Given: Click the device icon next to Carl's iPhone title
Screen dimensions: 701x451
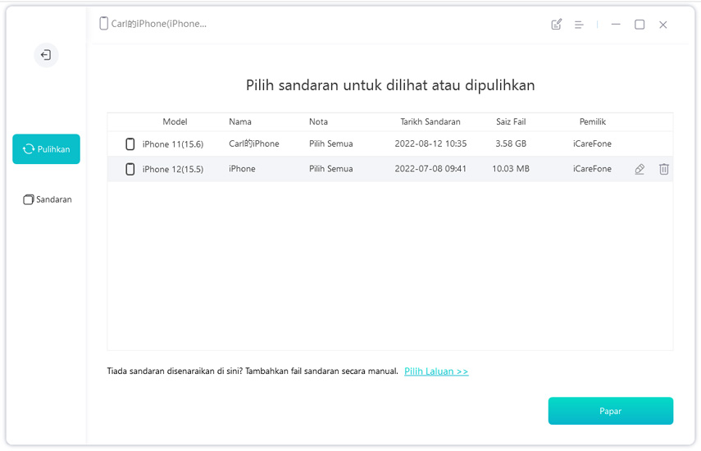Looking at the screenshot, I should tap(103, 24).
